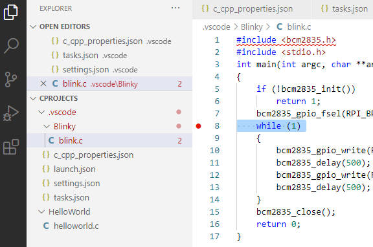Open the Run and Debug view icon
Viewport: 373px width, 247px height.
11,113
